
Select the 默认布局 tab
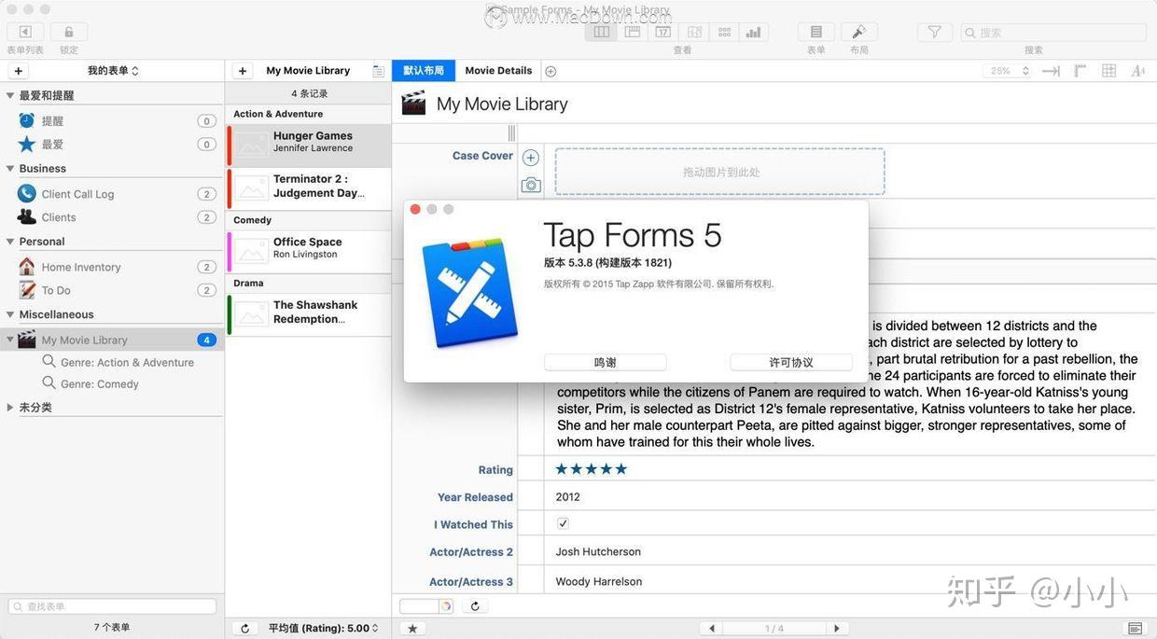424,70
